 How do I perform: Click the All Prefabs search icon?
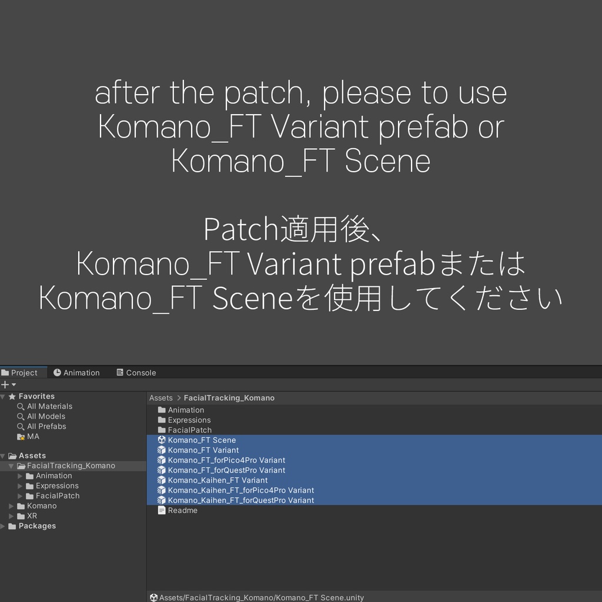tap(21, 426)
